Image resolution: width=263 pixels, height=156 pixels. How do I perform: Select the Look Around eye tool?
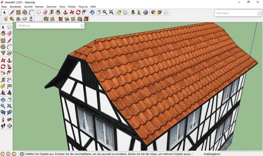click(x=9, y=119)
